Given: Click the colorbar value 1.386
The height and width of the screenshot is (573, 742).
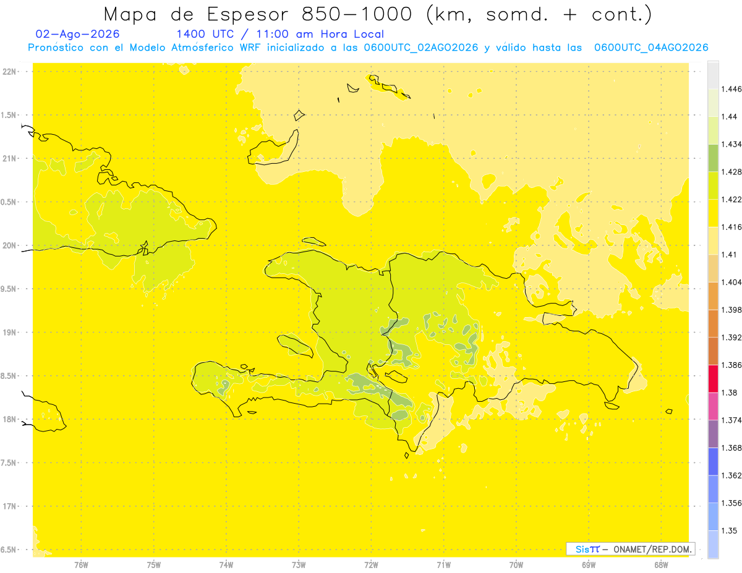Looking at the screenshot, I should 731,365.
